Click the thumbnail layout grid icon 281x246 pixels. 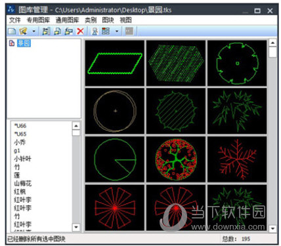point(106,31)
